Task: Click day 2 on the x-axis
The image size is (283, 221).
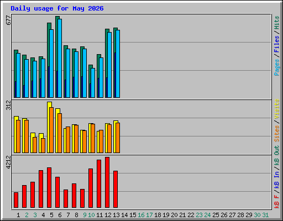Action: point(27,215)
